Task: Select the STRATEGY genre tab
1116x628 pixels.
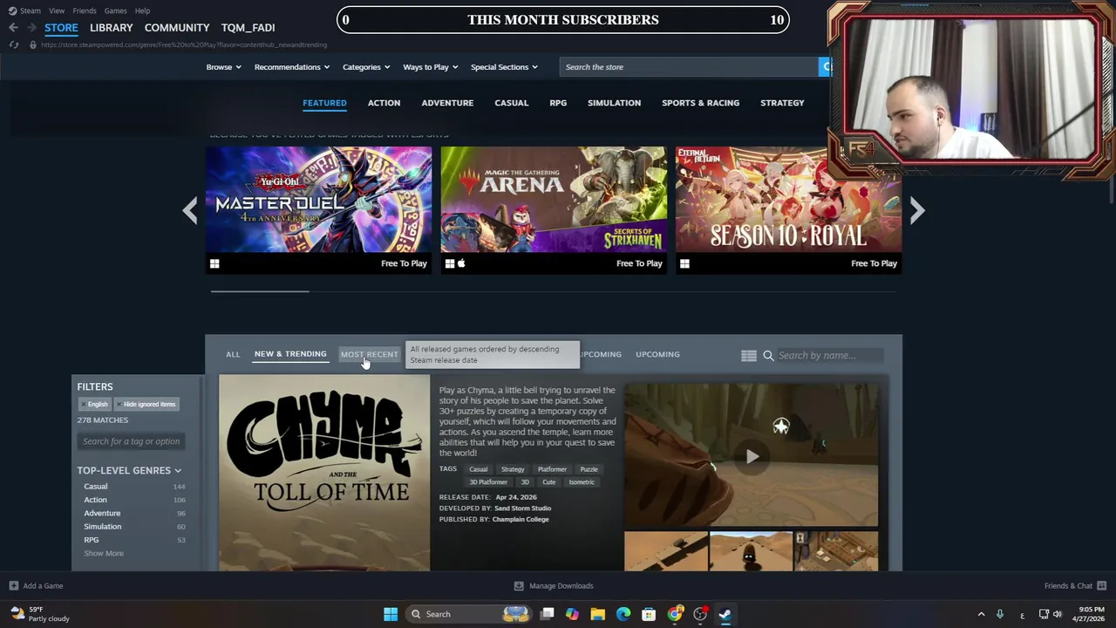Action: coord(782,103)
